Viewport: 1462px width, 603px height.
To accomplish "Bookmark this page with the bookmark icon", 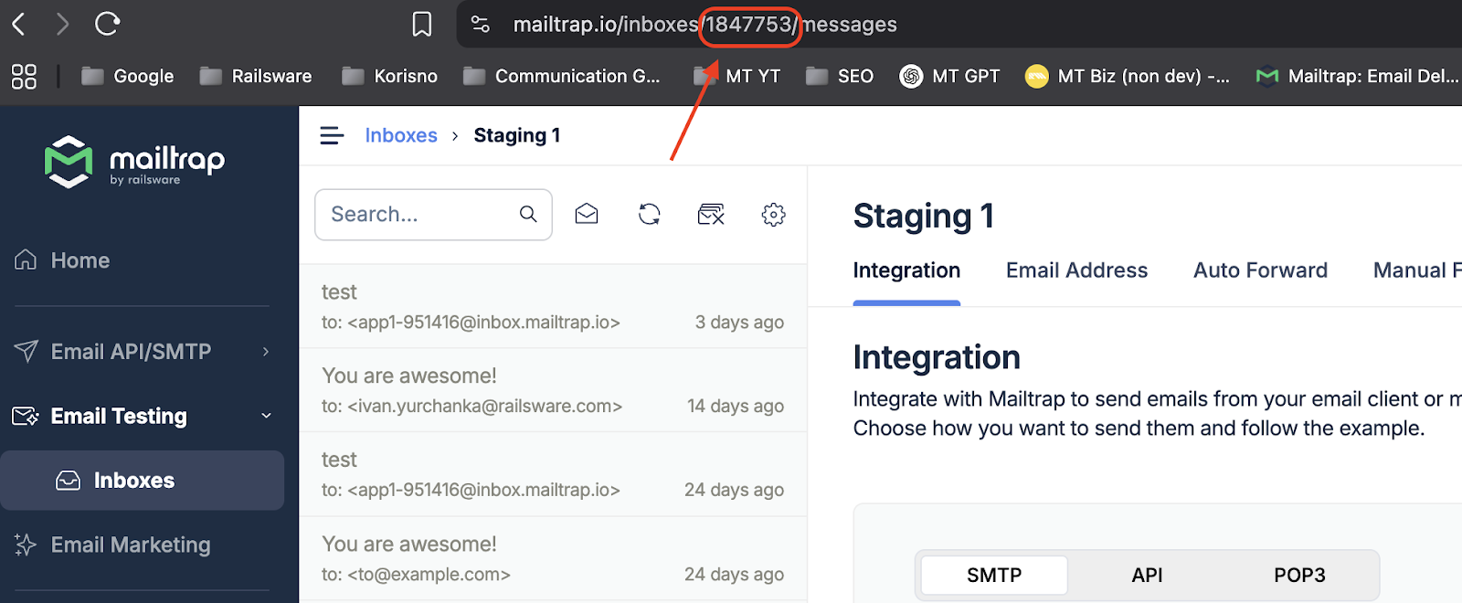I will (x=421, y=24).
